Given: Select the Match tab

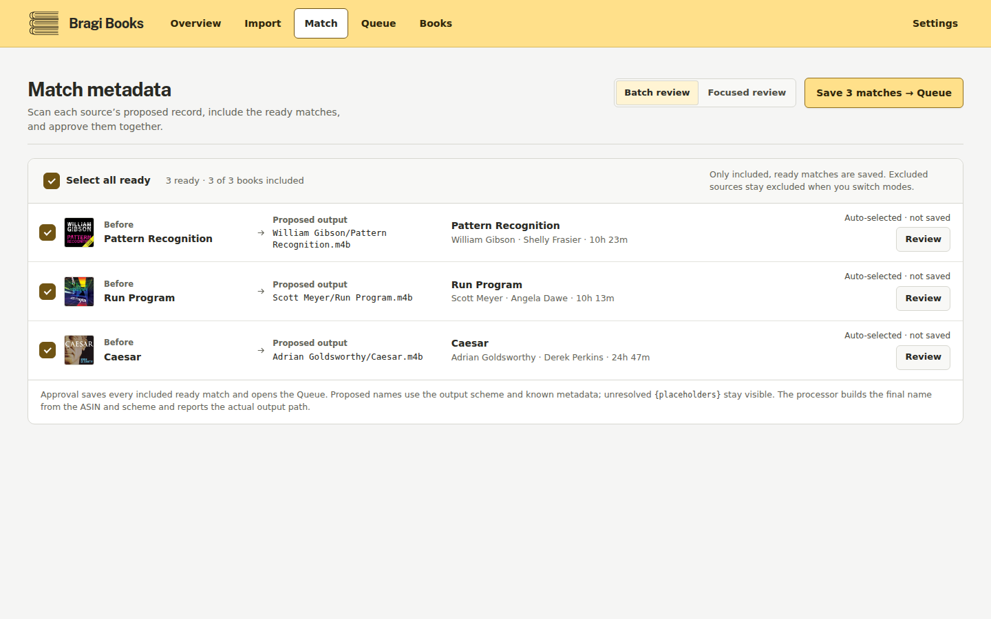Looking at the screenshot, I should click(321, 23).
